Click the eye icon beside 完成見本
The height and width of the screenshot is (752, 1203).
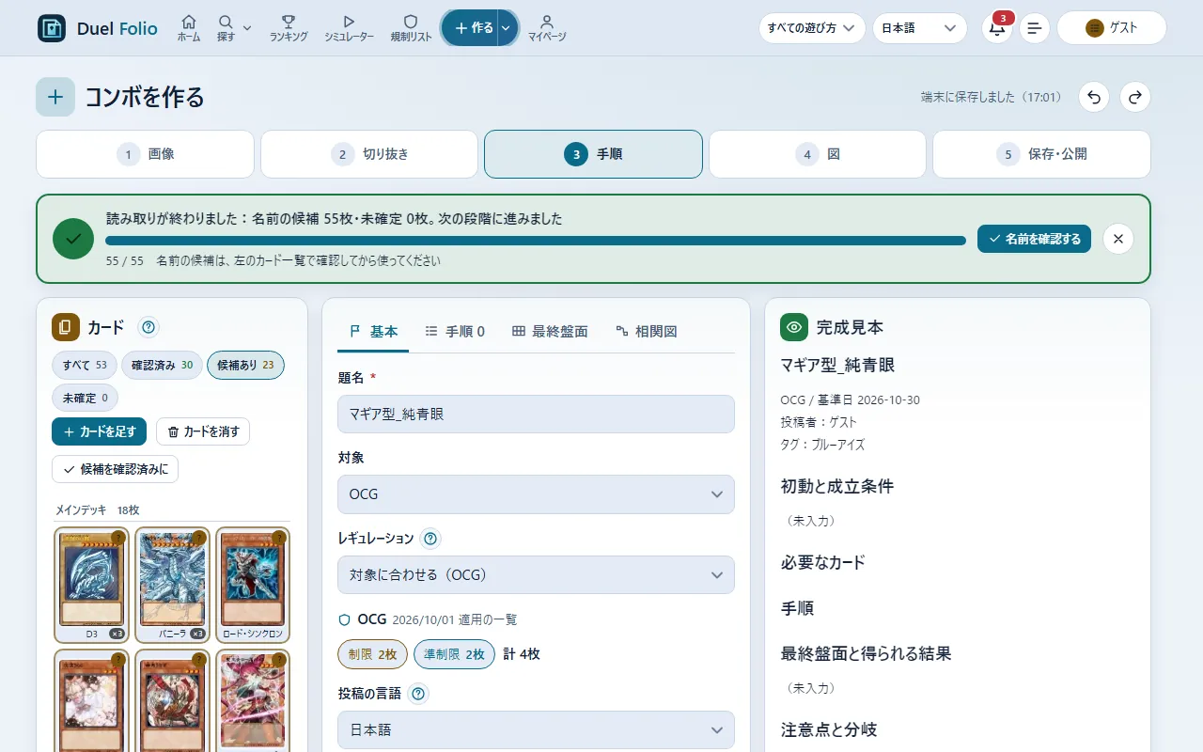[x=794, y=327]
